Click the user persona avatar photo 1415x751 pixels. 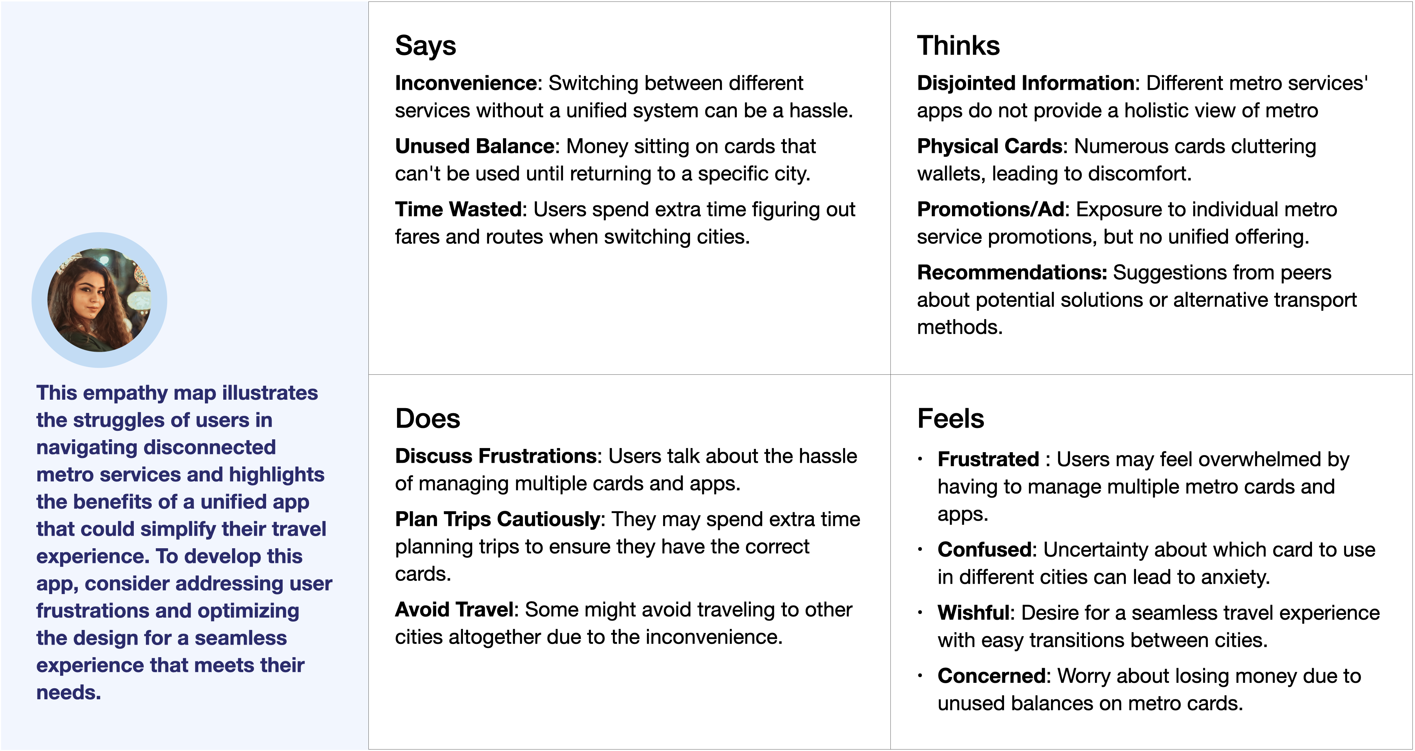click(99, 300)
